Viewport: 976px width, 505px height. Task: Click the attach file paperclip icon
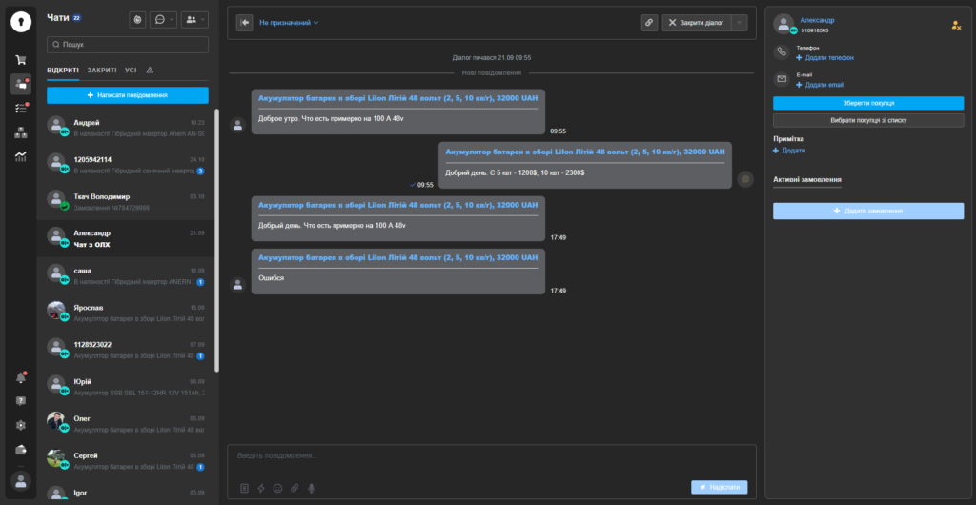tap(295, 488)
